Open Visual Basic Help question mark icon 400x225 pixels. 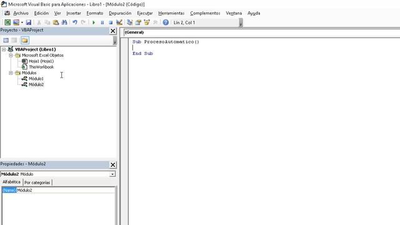tap(166, 22)
